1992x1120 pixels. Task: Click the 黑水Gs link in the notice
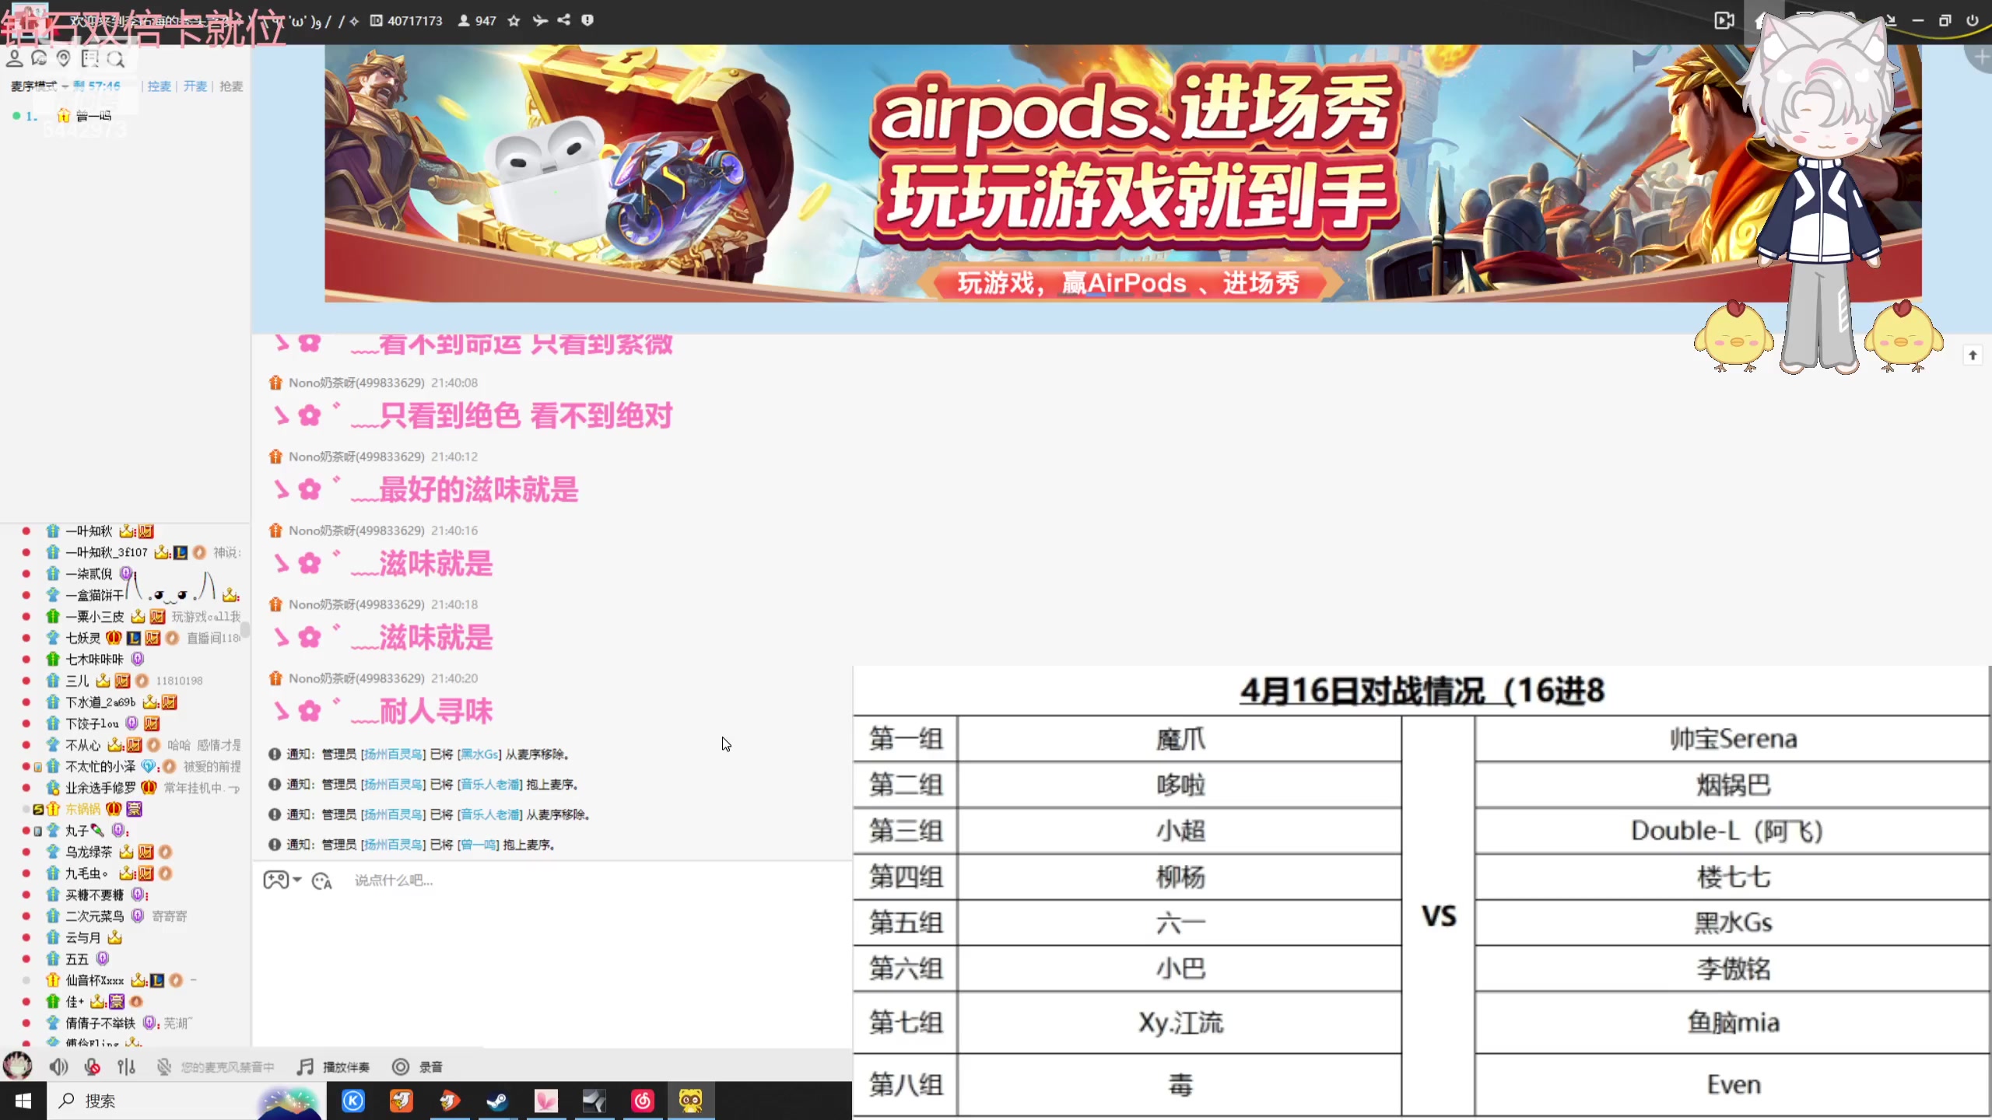479,754
